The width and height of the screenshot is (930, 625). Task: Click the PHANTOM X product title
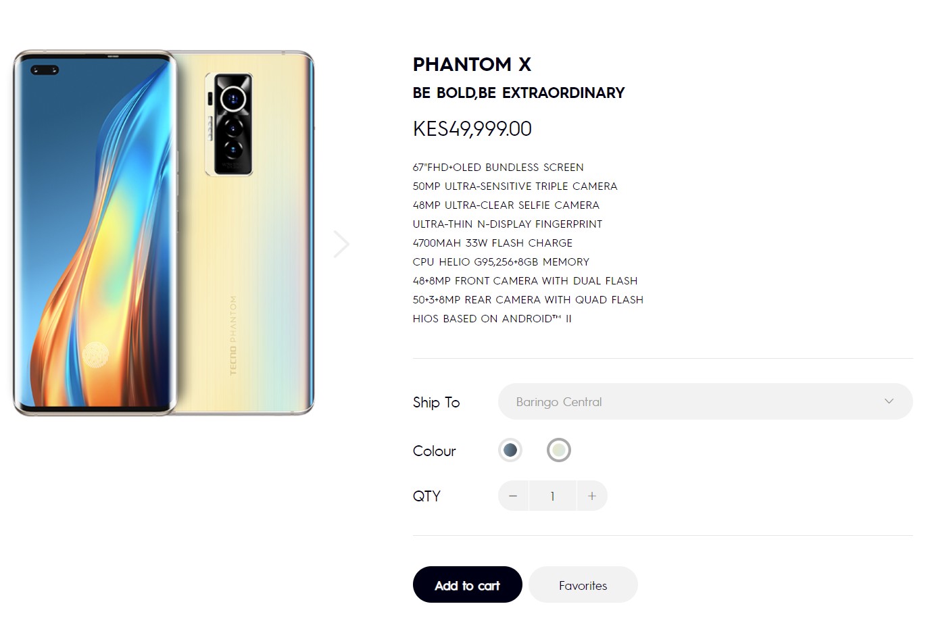click(472, 64)
